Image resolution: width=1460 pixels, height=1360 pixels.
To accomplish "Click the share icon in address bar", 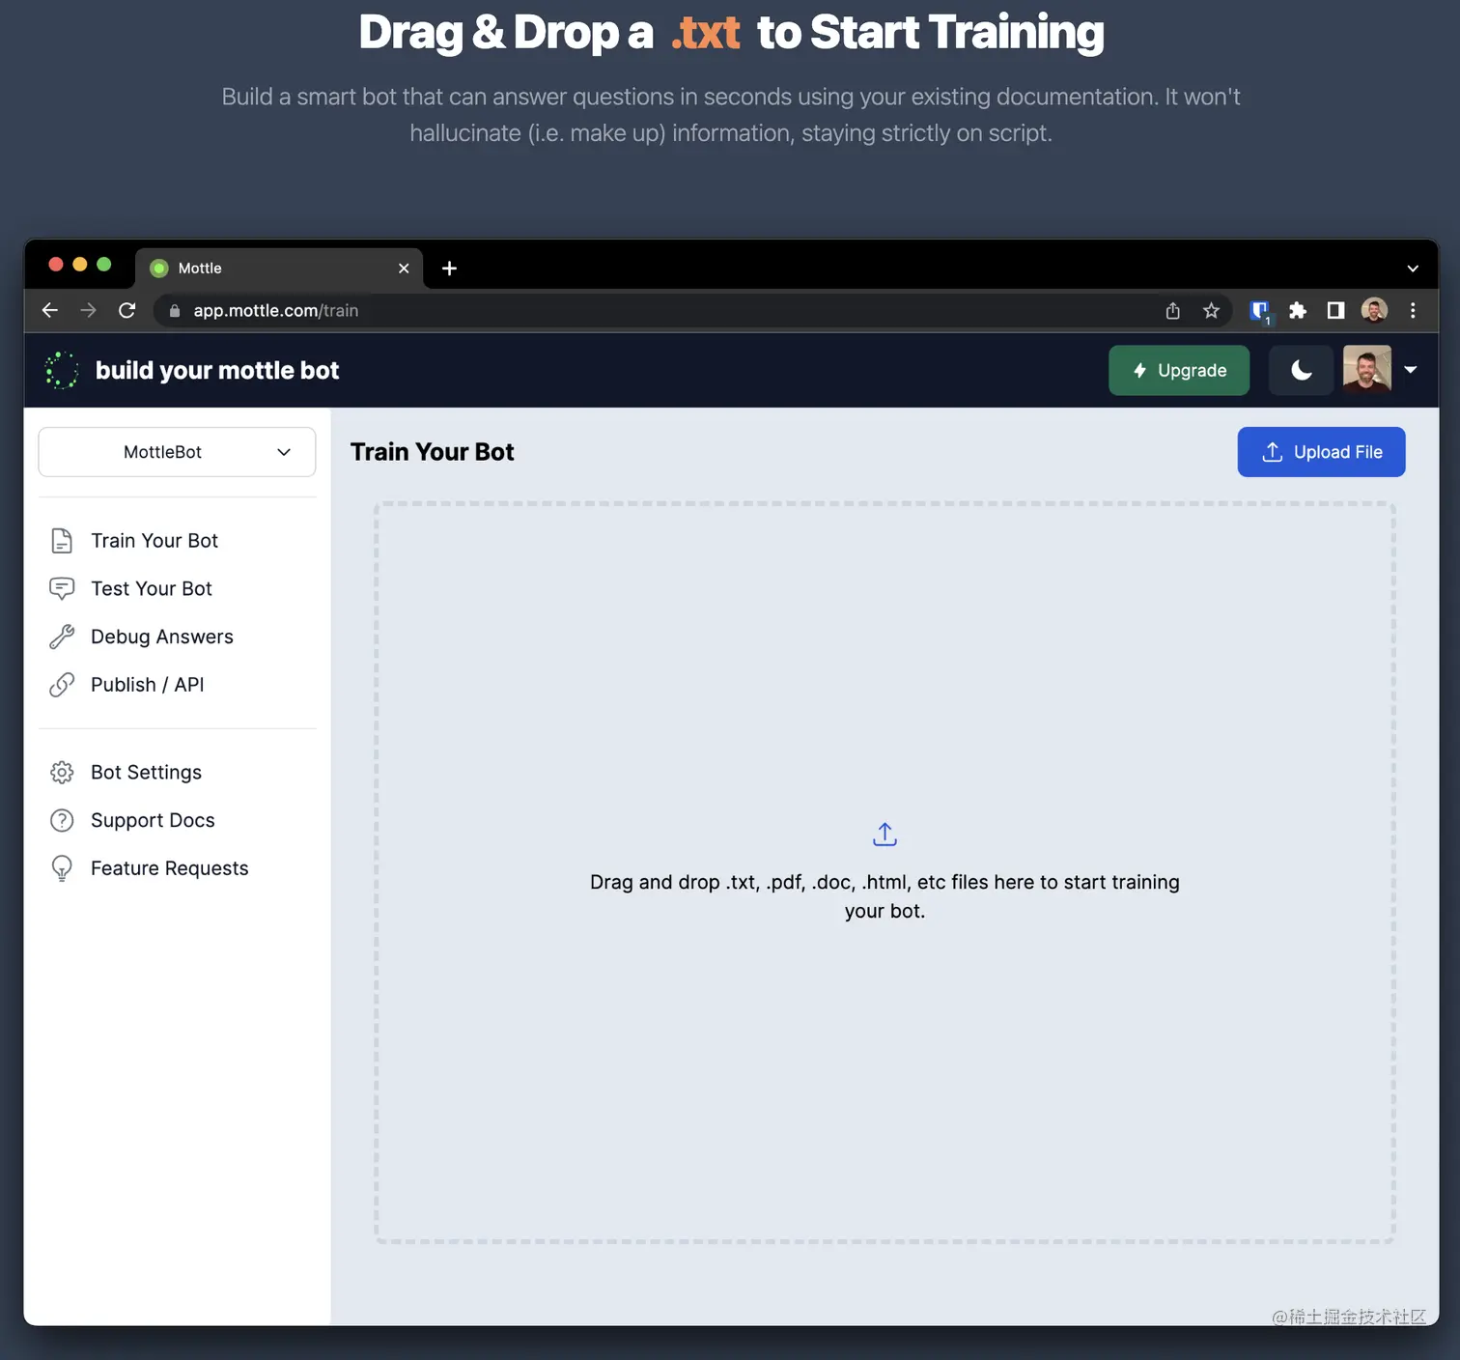I will (x=1172, y=310).
